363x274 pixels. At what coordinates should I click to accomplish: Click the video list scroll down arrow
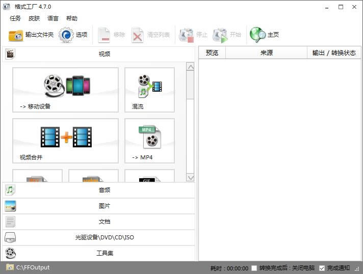(x=190, y=178)
